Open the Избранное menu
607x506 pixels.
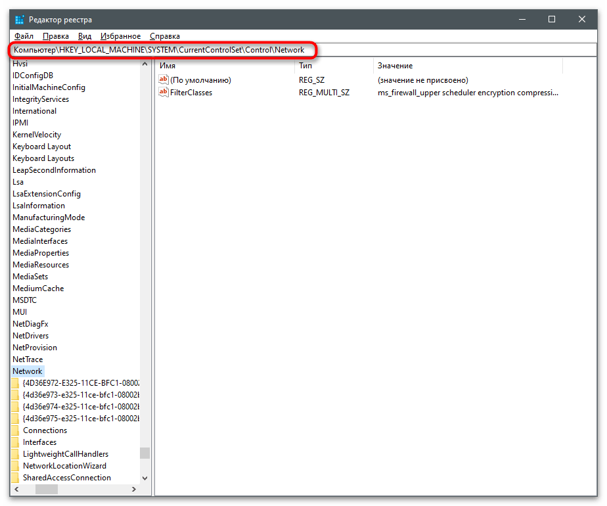[120, 36]
